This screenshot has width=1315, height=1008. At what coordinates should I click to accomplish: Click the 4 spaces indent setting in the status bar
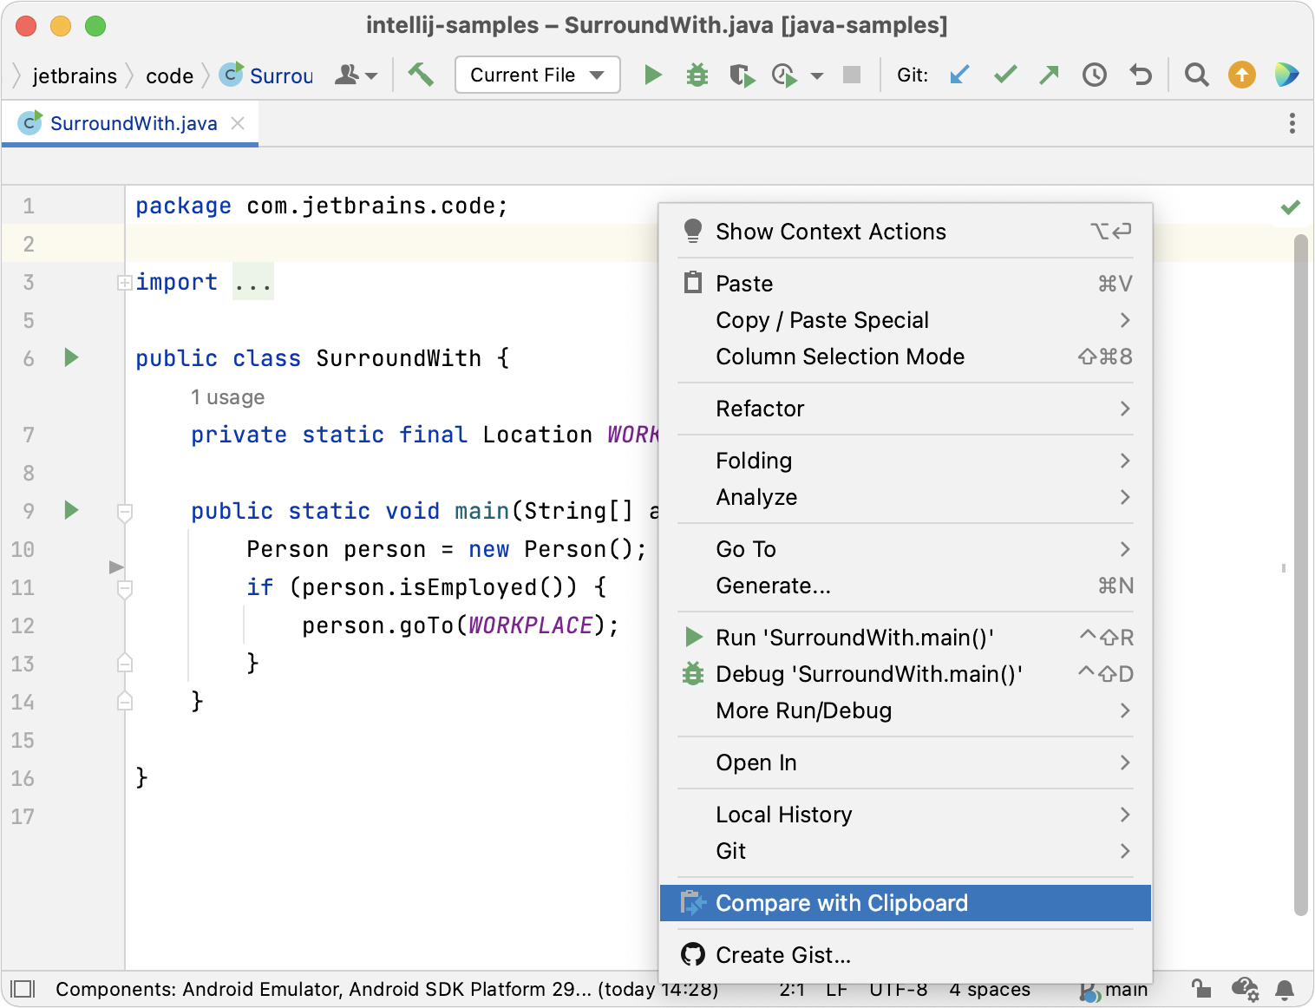point(990,989)
